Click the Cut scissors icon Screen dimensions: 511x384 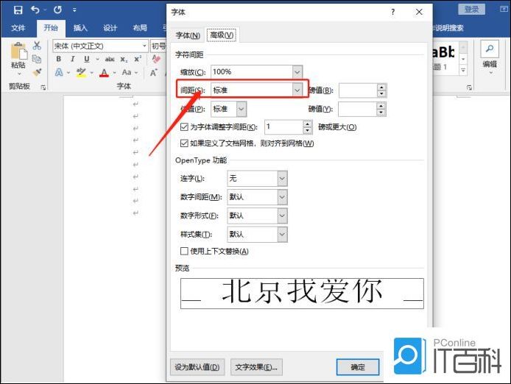(37, 46)
